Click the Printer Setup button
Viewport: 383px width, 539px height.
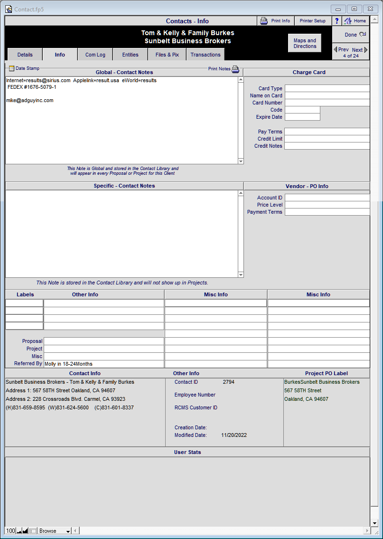tap(313, 20)
